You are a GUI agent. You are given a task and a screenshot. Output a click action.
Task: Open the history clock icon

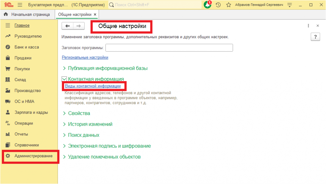[x=218, y=4]
